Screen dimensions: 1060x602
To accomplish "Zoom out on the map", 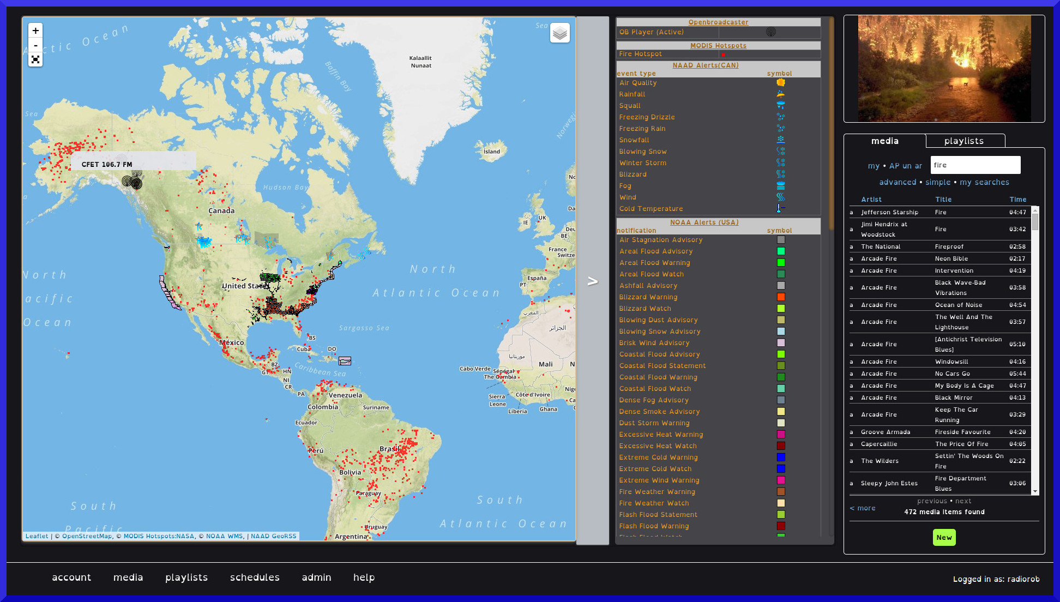I will tap(35, 45).
